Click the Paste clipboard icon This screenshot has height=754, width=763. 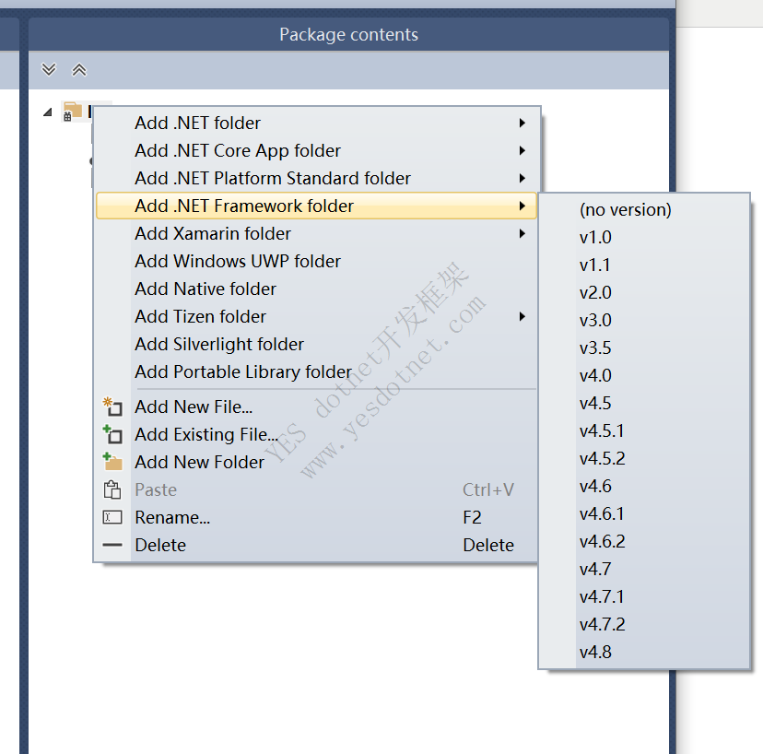point(112,489)
